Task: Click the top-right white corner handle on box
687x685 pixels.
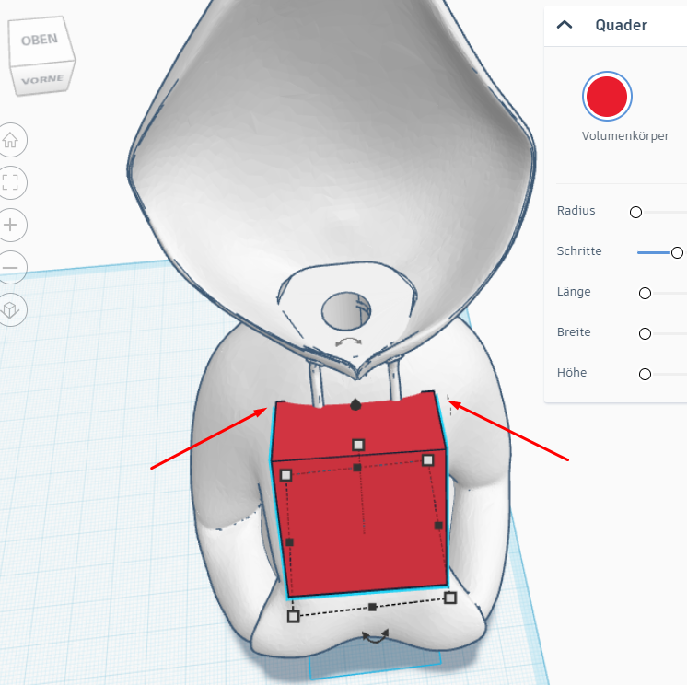Action: point(428,459)
